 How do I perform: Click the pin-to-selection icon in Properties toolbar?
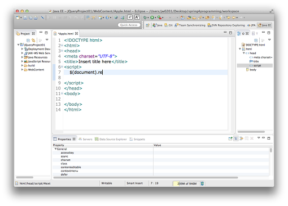230,138
